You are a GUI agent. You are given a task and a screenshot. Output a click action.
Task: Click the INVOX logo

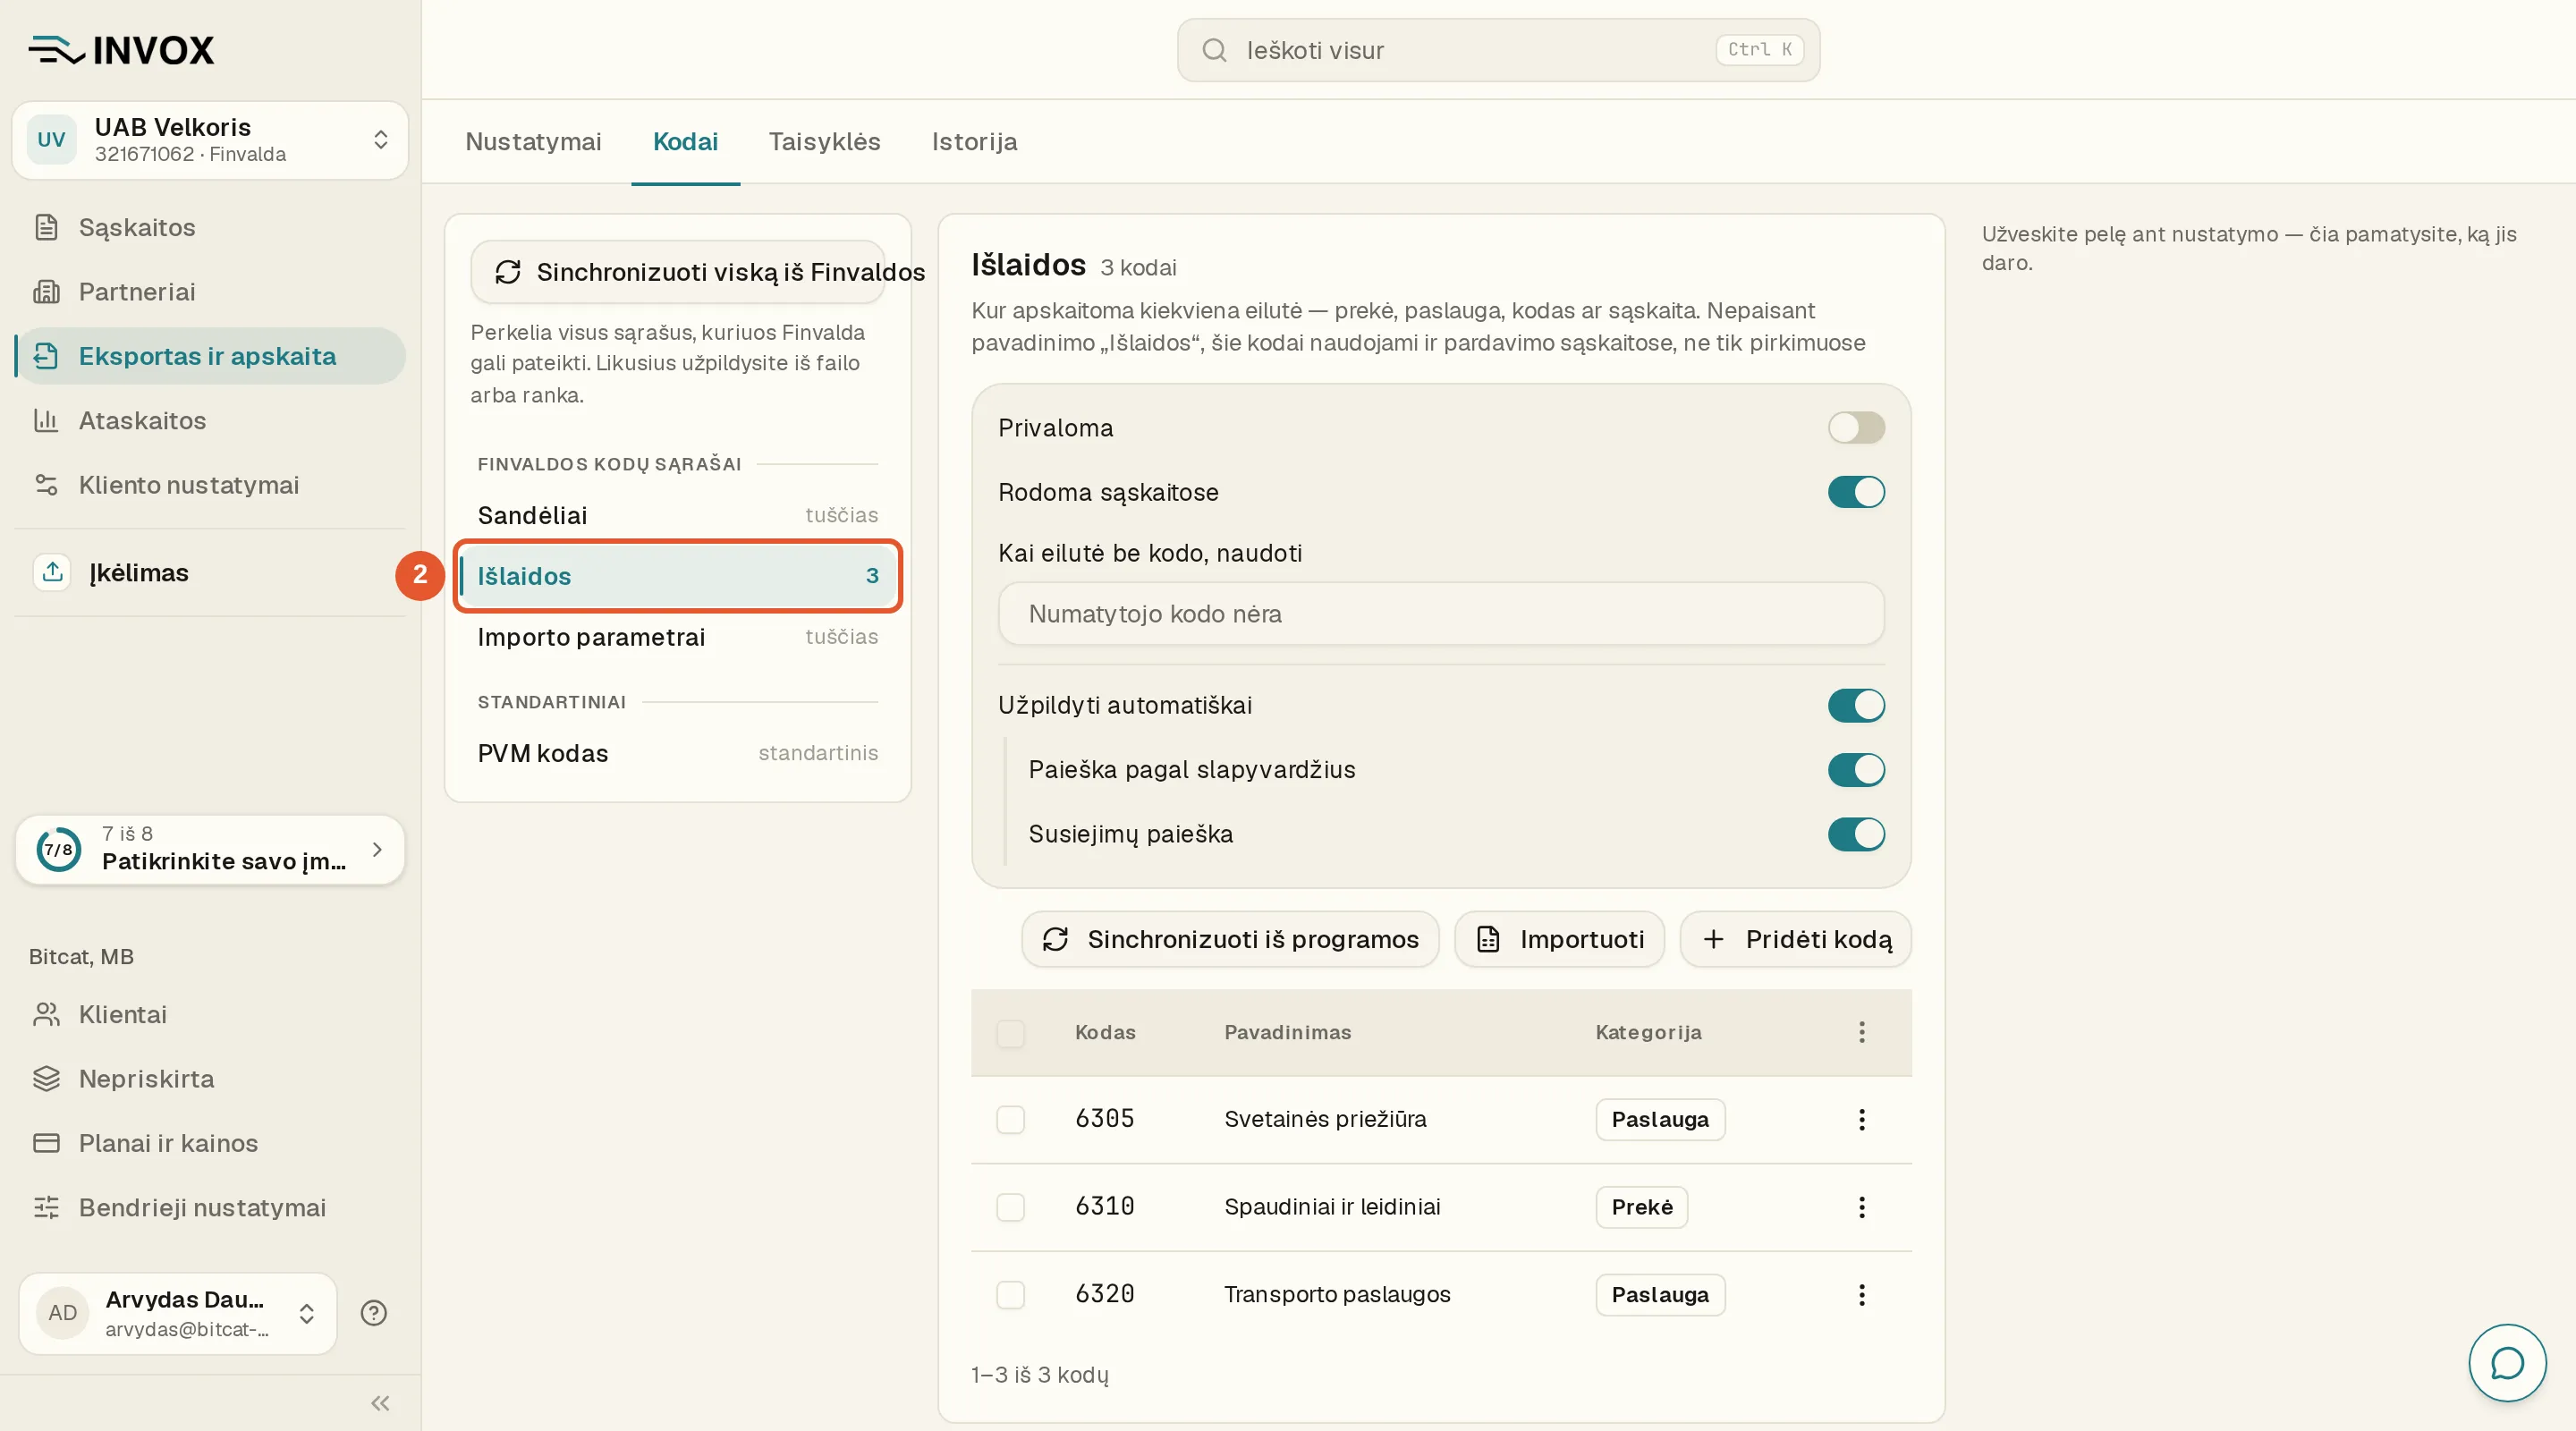click(x=121, y=49)
